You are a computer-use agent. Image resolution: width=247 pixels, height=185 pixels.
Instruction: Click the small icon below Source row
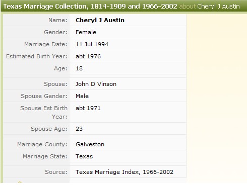pyautogui.click(x=20, y=182)
